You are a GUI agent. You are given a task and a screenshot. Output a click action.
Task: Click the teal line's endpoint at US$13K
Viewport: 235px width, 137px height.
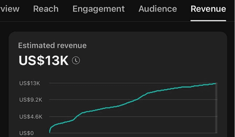click(x=215, y=84)
